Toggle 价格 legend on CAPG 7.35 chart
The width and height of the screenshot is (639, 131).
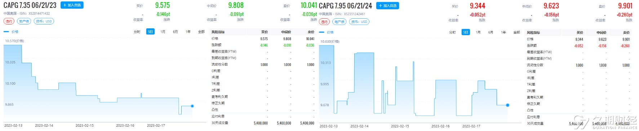11,32
